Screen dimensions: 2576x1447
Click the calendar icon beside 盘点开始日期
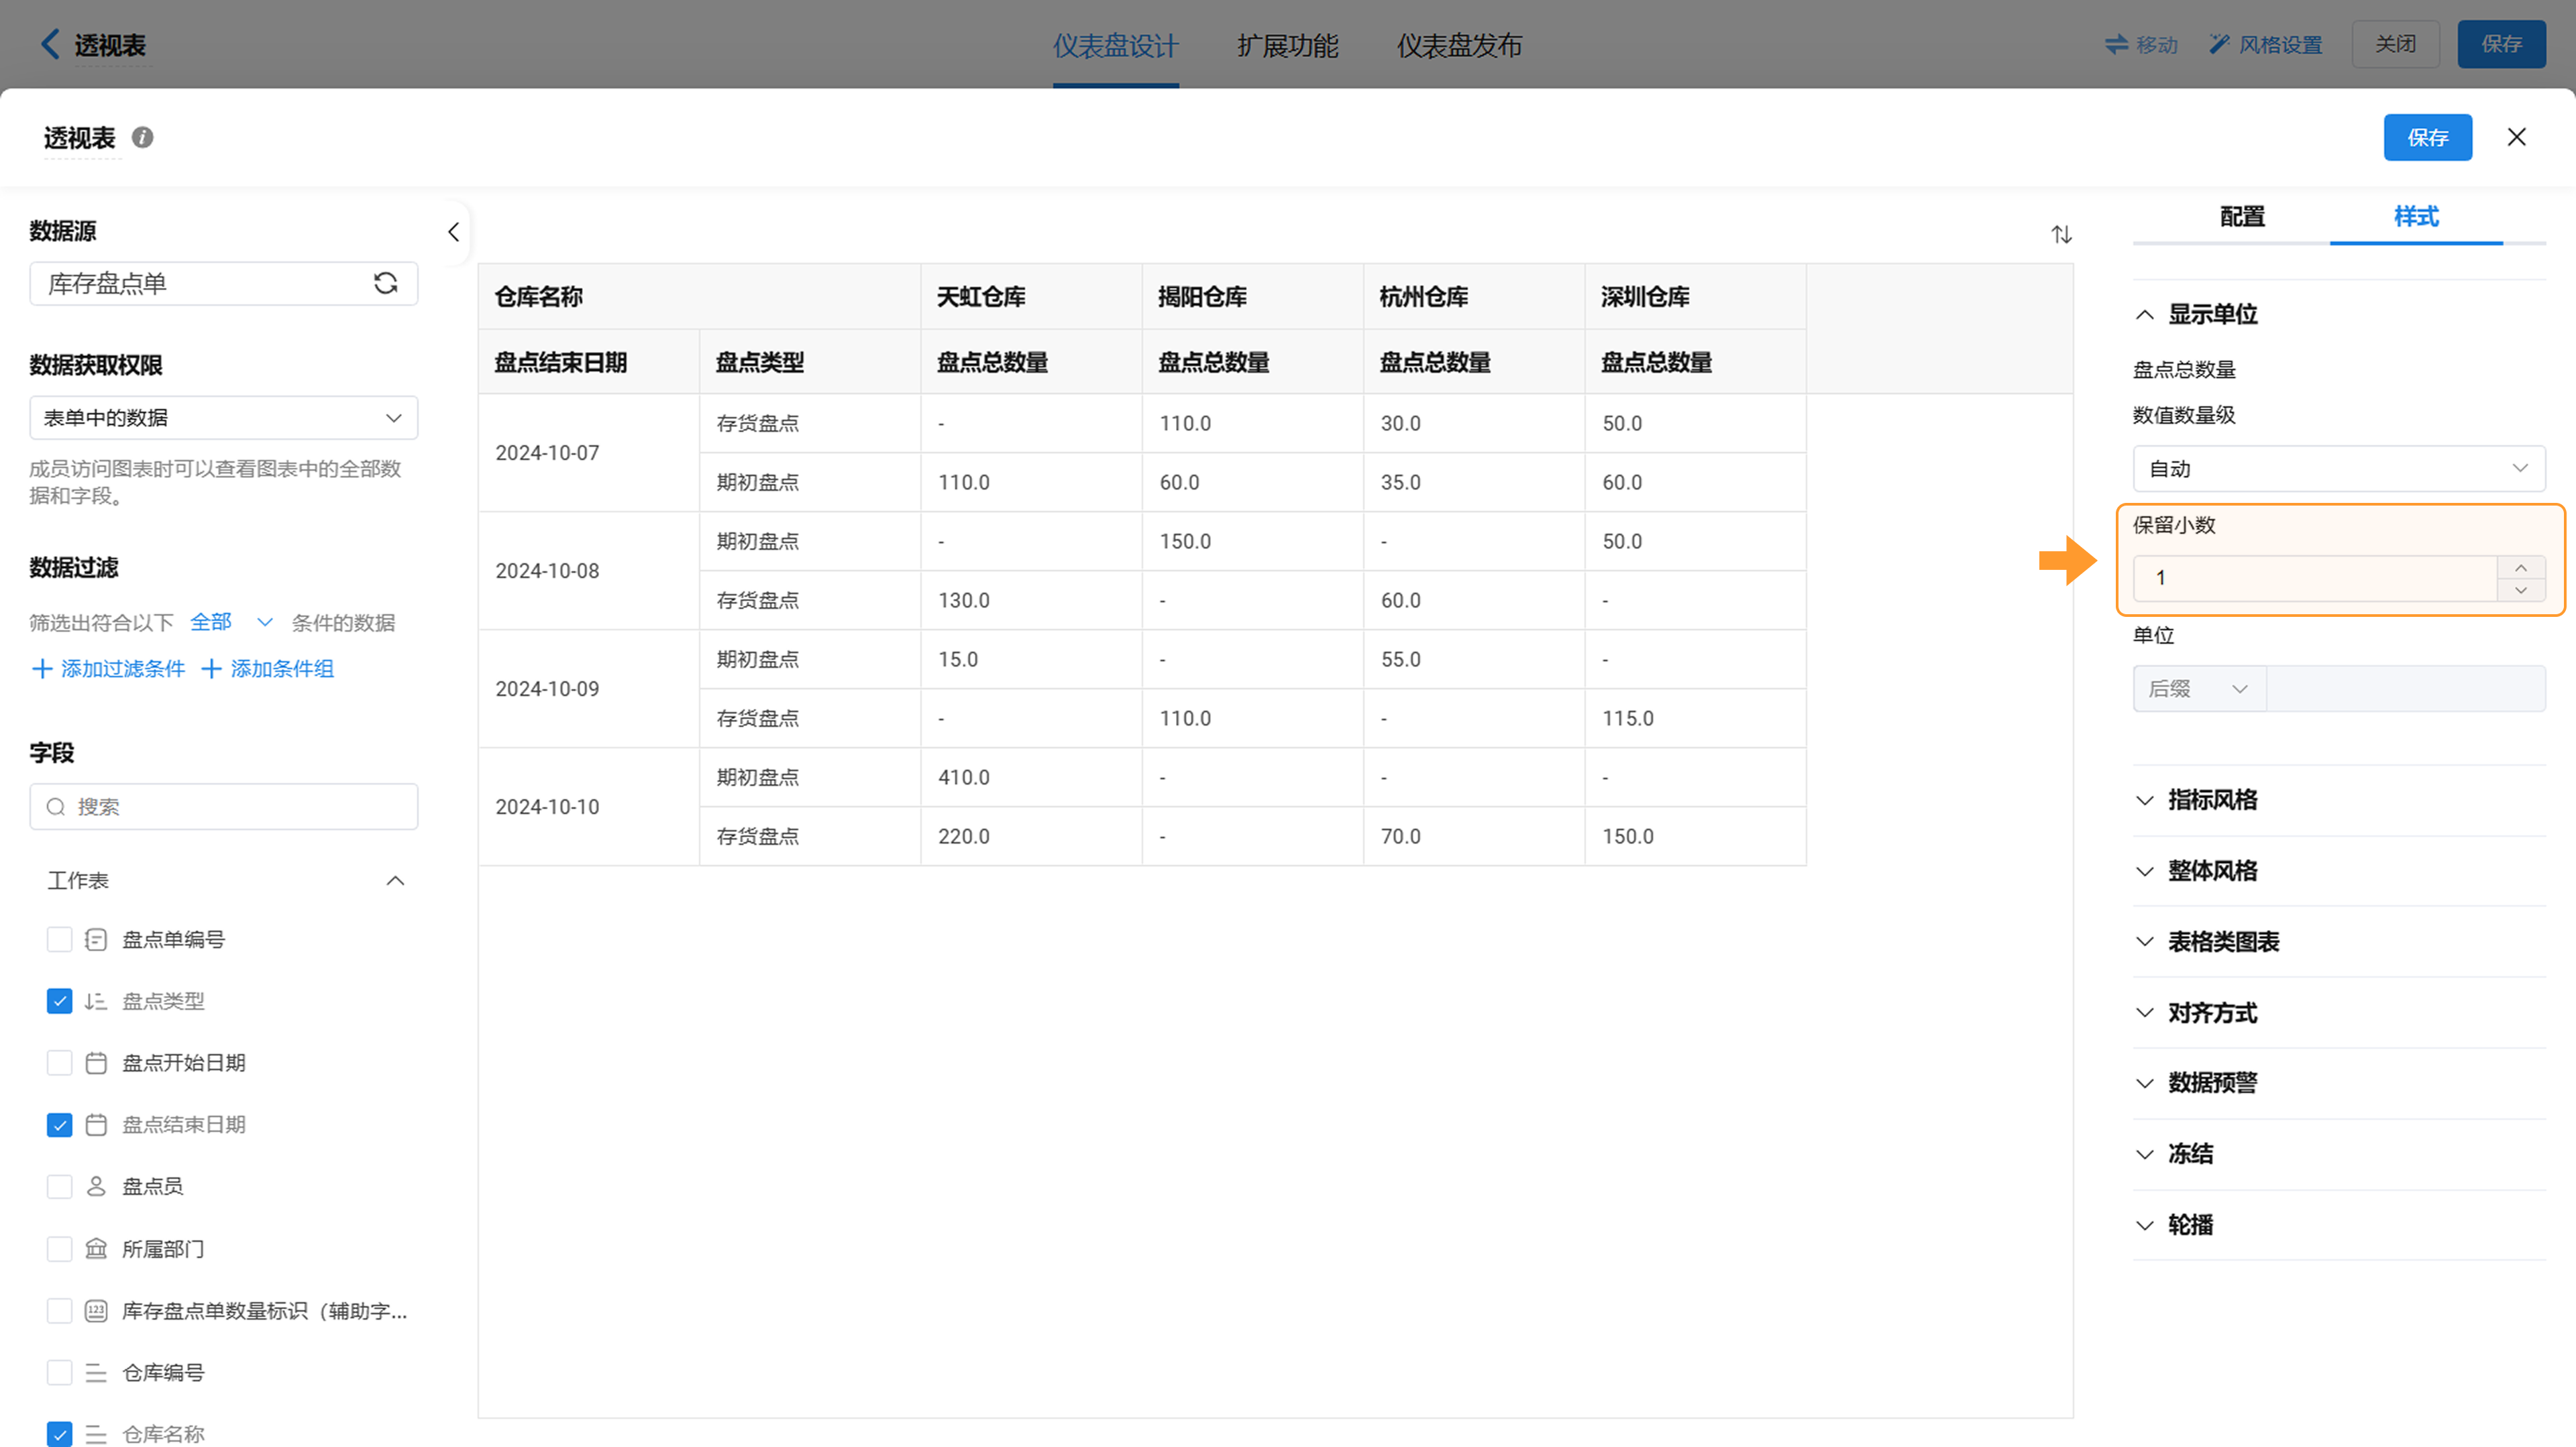(x=96, y=1062)
